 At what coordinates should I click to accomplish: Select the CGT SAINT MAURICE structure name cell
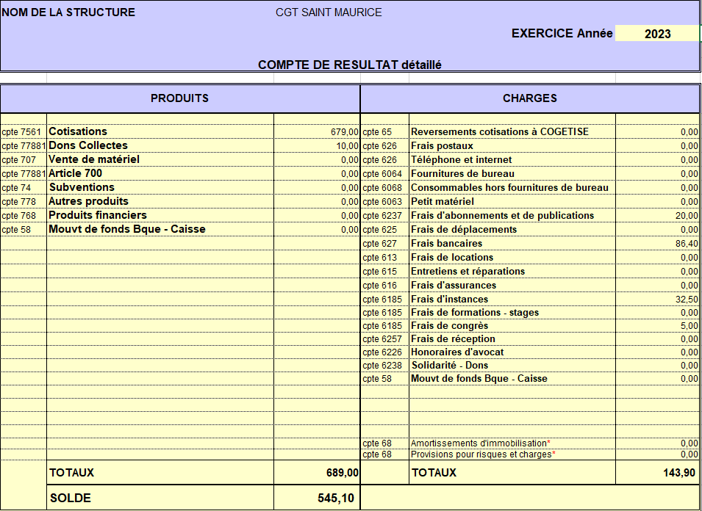(329, 12)
